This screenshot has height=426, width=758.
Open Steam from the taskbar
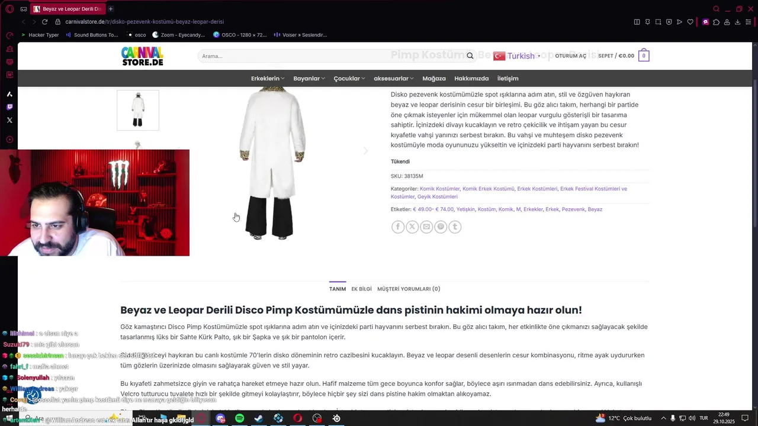click(x=259, y=418)
